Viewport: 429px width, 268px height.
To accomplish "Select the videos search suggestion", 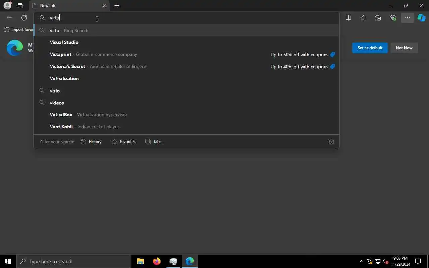I will click(186, 103).
